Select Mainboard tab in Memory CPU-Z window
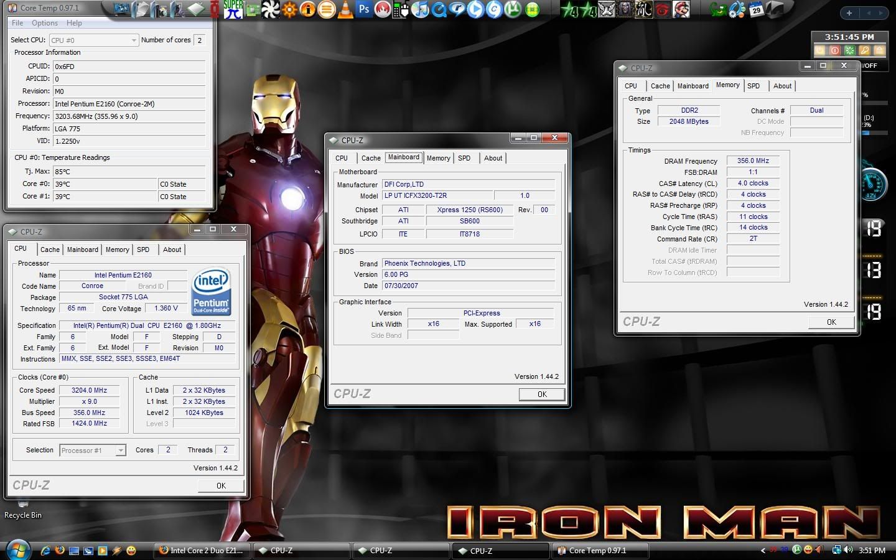This screenshot has width=896, height=560. pos(693,86)
